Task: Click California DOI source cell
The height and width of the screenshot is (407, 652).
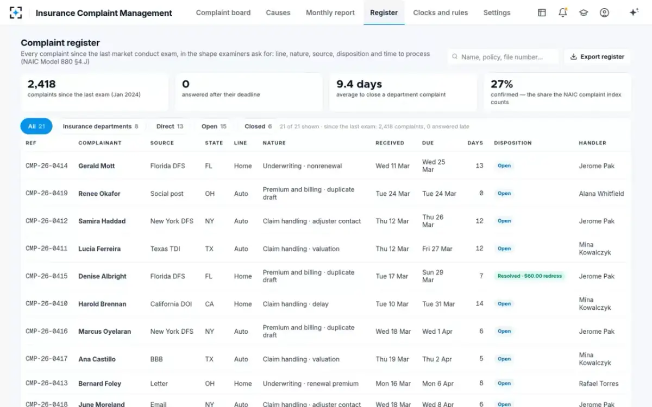Action: (171, 304)
